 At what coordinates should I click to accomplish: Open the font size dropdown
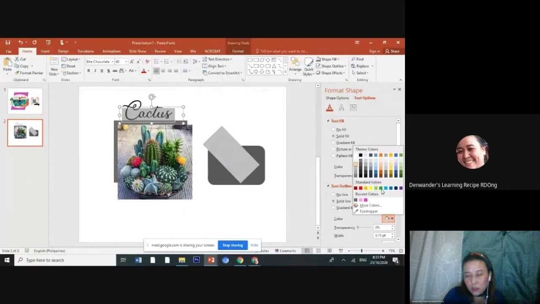126,62
